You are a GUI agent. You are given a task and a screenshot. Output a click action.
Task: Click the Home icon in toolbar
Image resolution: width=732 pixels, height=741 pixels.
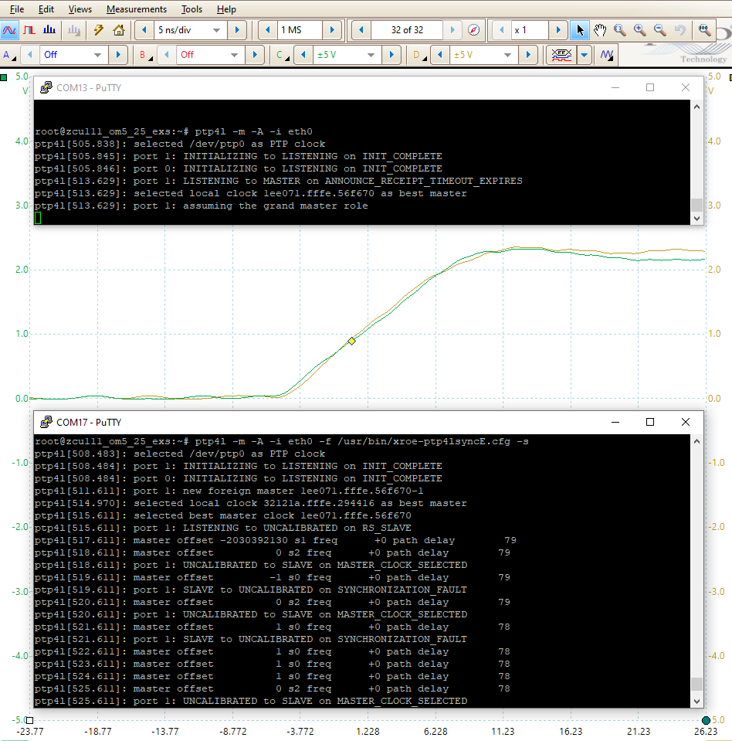[119, 30]
